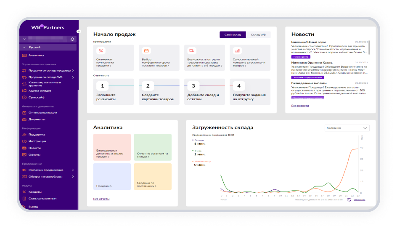This screenshot has height=229, width=397.
Task: Open Выбор комфортного срока поставки товаров card
Action: coord(159,58)
